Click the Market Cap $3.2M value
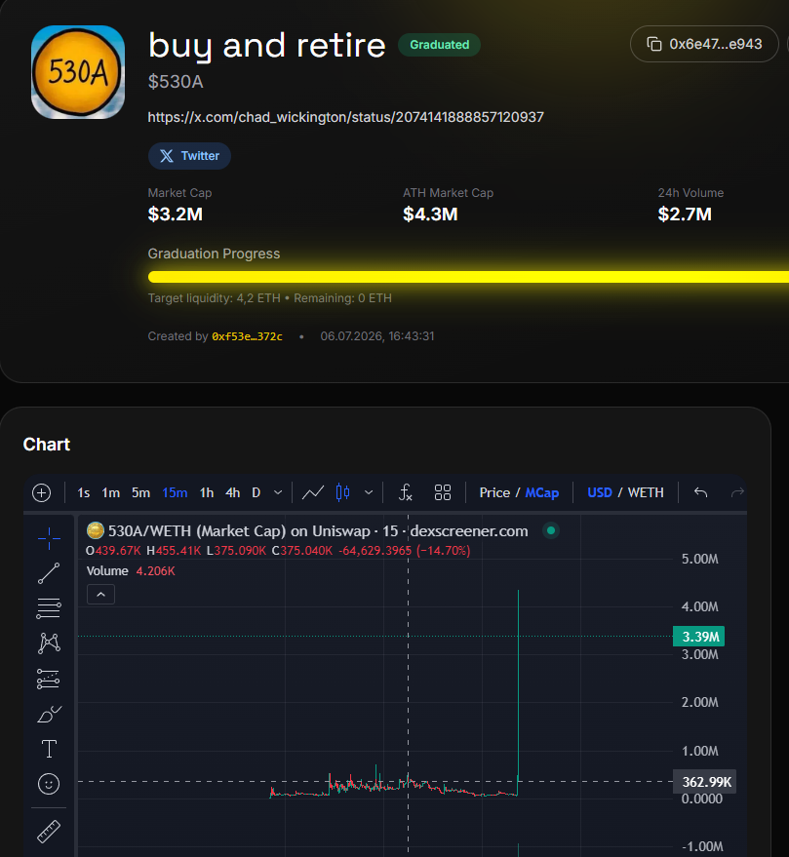Screen dimensions: 789x857 coord(175,214)
